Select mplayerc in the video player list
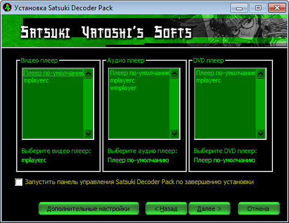The image size is (289, 223). [36, 80]
